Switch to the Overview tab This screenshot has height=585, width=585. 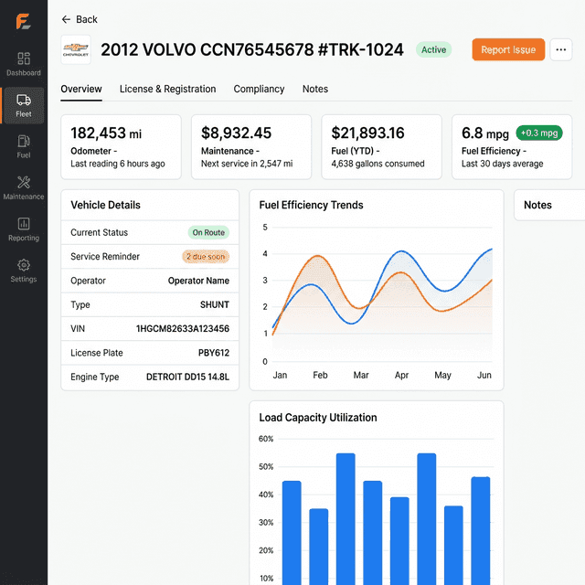81,90
